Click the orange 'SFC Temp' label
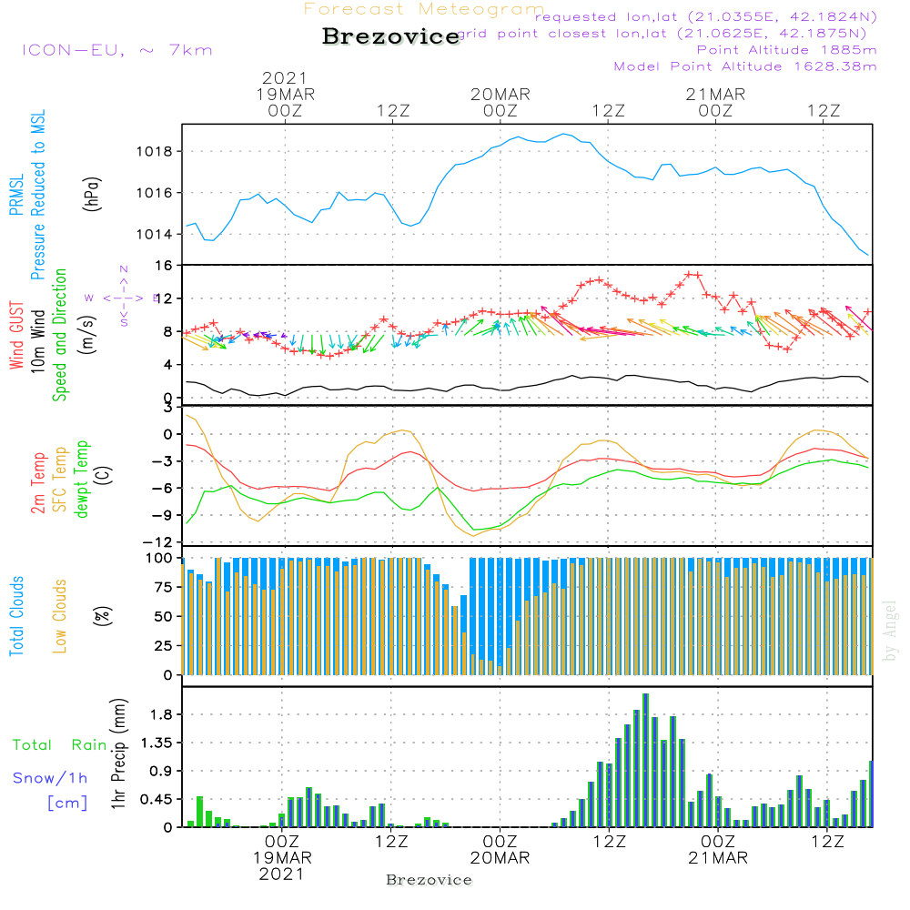The width and height of the screenshot is (910, 910). pos(60,480)
